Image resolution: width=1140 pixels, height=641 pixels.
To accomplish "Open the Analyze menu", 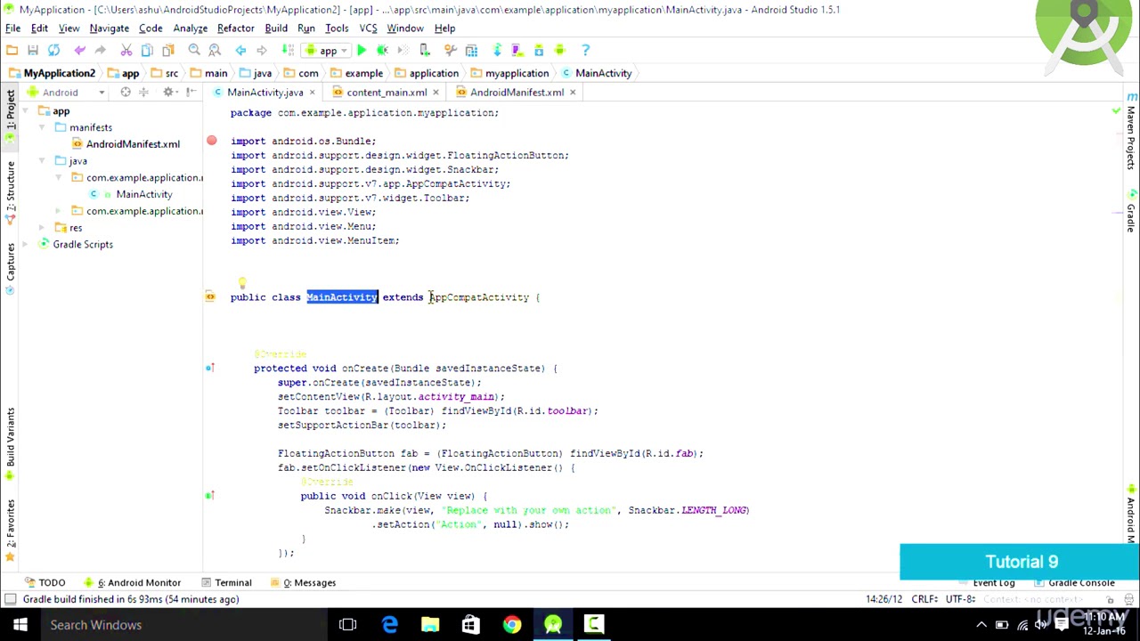I will point(190,28).
